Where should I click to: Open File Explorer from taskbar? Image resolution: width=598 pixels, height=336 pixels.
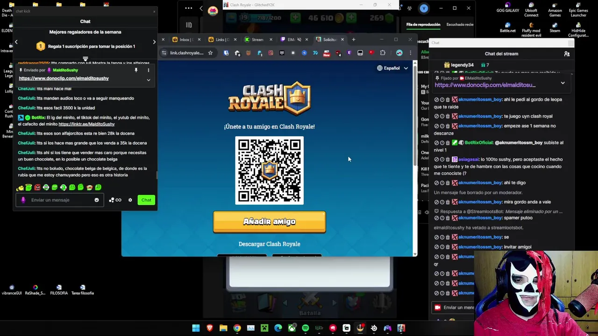coord(223,328)
